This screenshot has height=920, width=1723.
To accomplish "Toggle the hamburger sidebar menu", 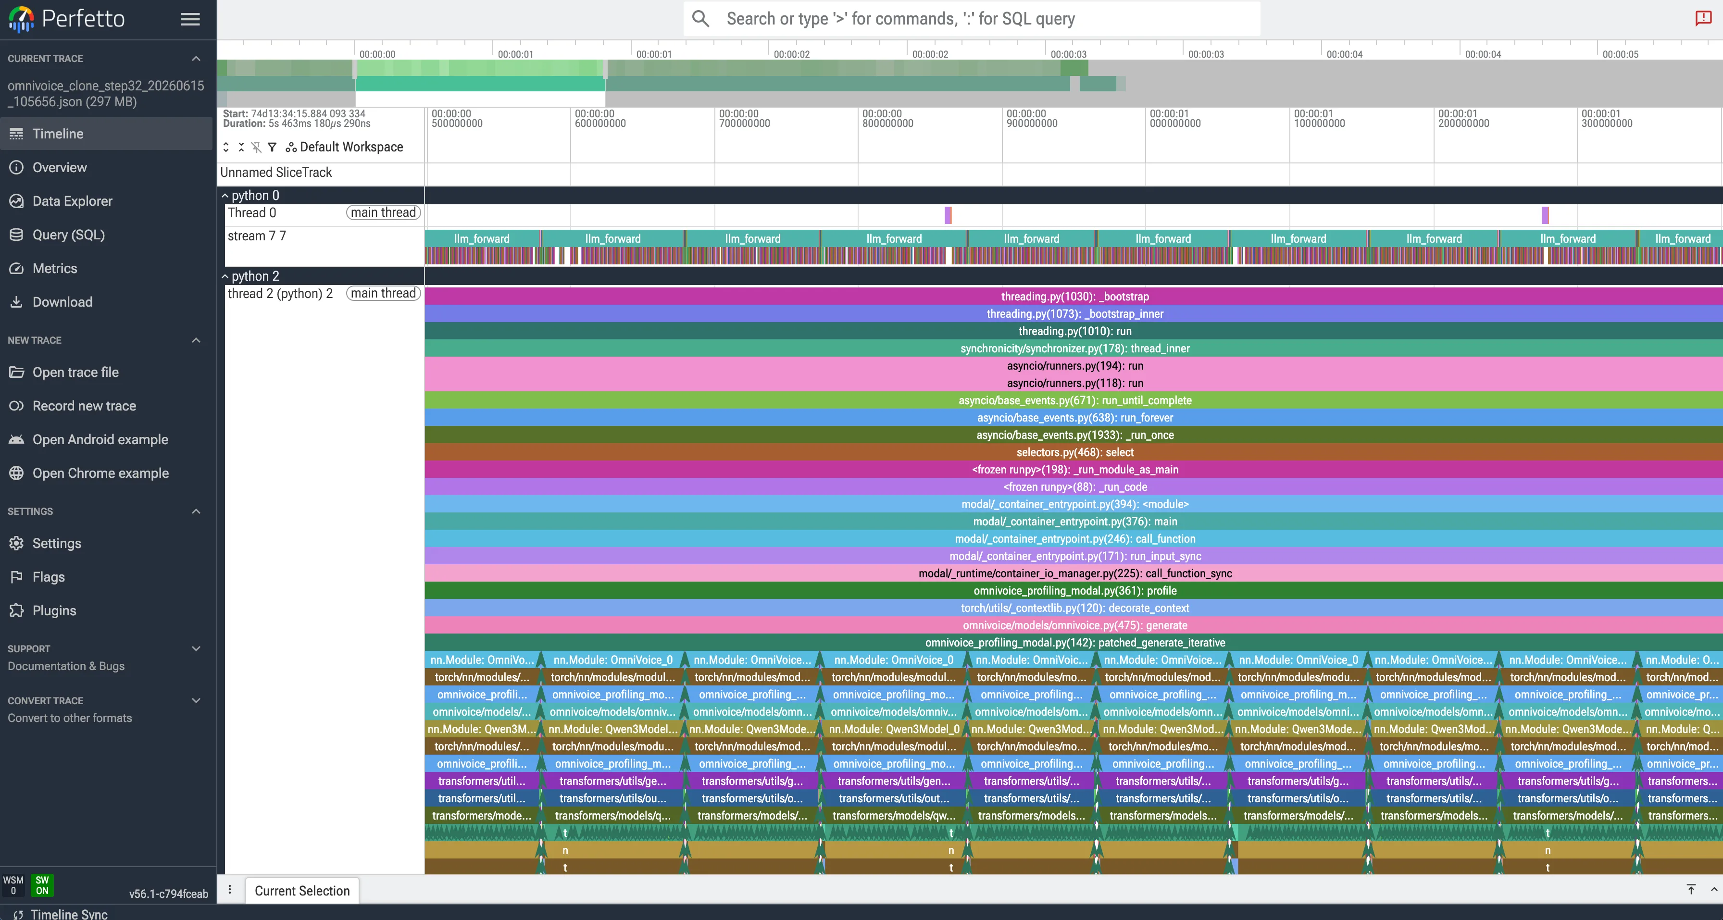I will (x=190, y=19).
